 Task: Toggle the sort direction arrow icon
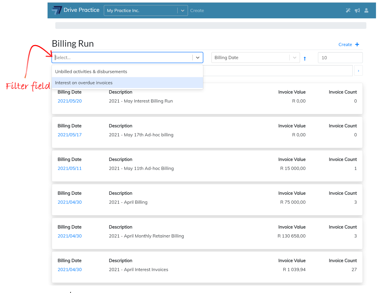click(x=305, y=58)
